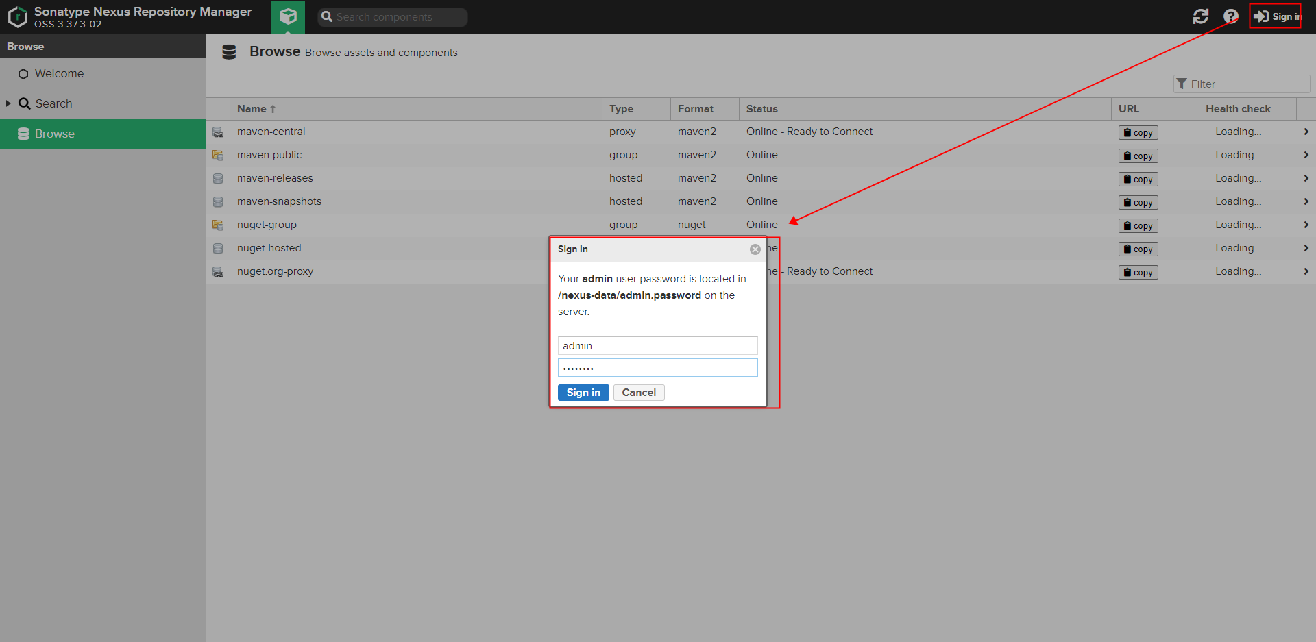Copy URL of nuget-hosted

click(x=1138, y=249)
